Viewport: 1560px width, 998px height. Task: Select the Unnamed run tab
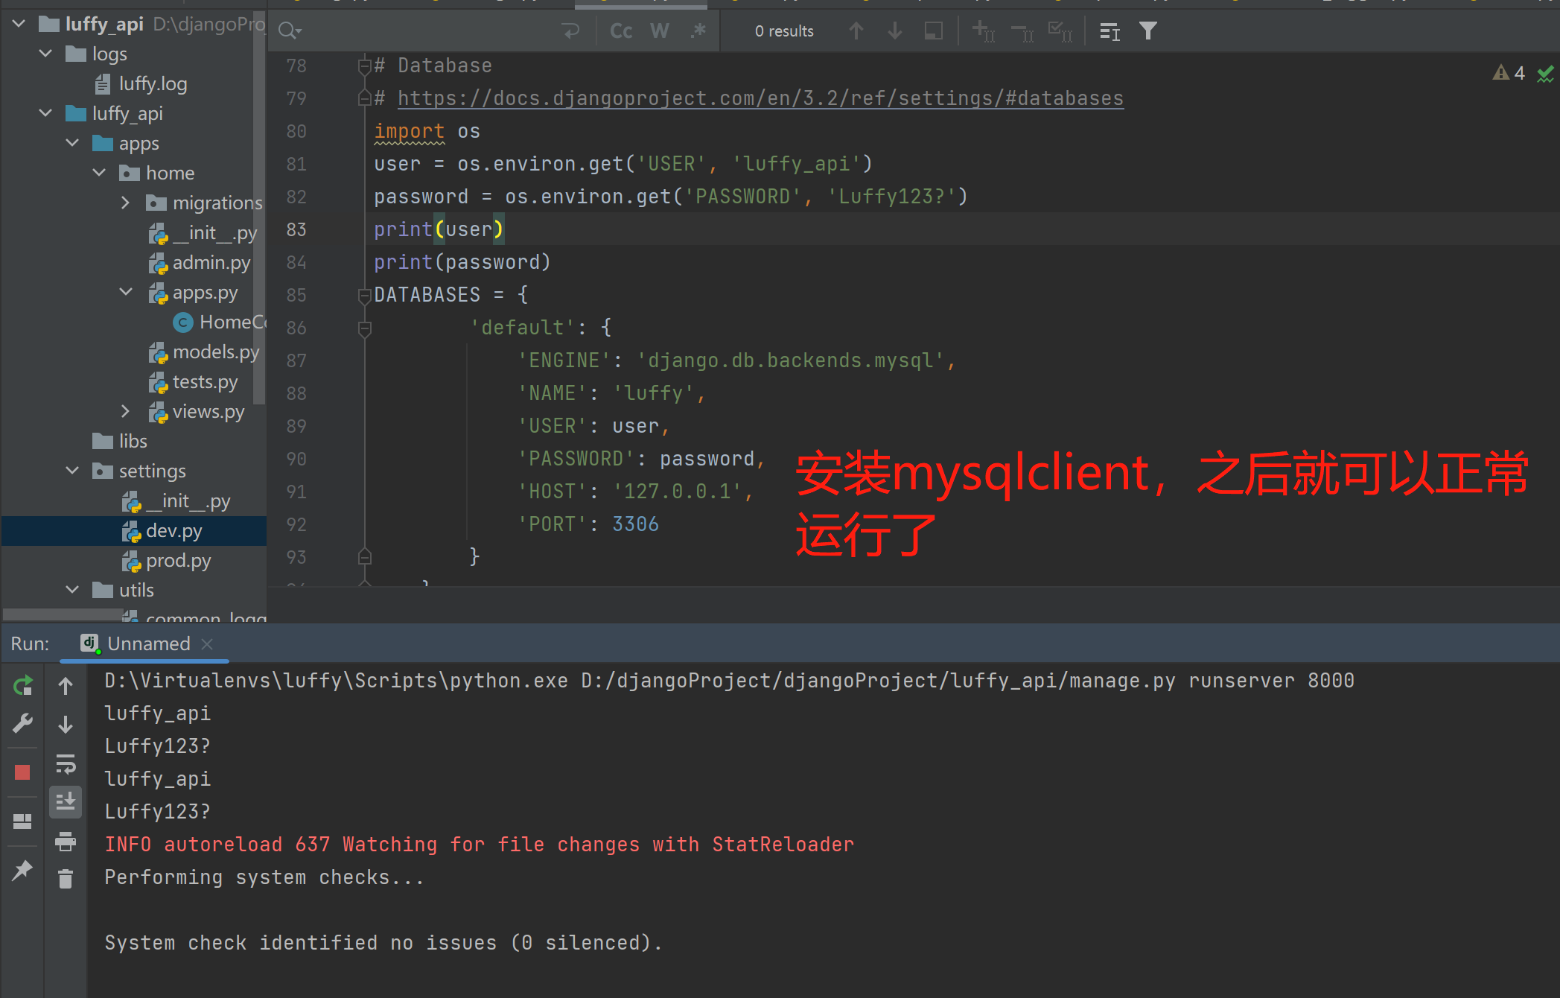point(148,643)
